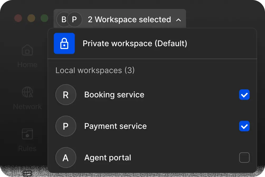Click the R avatar for Booking service
This screenshot has width=265, height=177.
tap(66, 95)
